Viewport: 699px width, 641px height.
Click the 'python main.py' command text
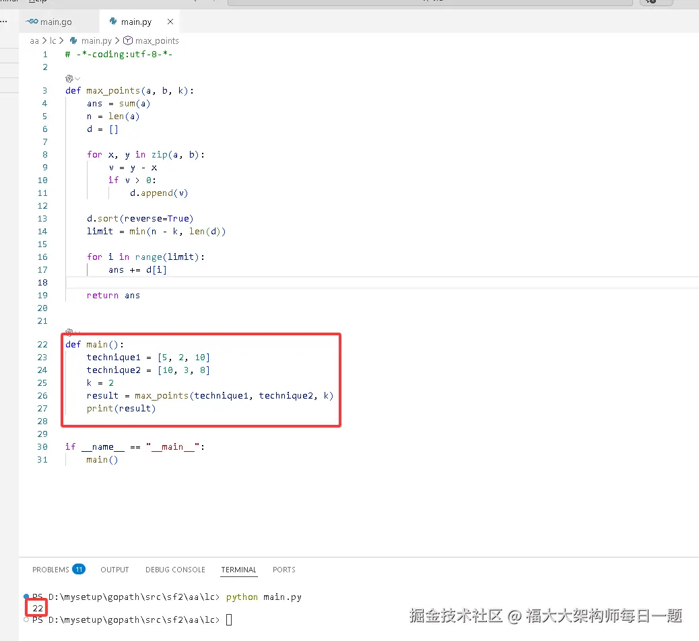pyautogui.click(x=264, y=597)
